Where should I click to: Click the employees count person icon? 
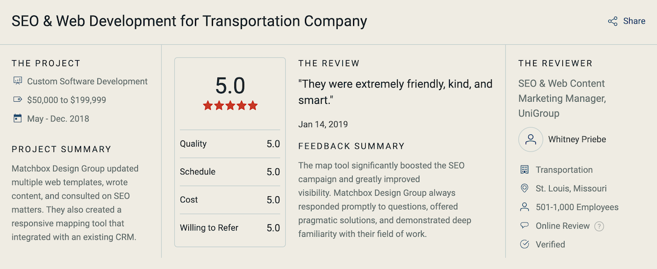[525, 207]
